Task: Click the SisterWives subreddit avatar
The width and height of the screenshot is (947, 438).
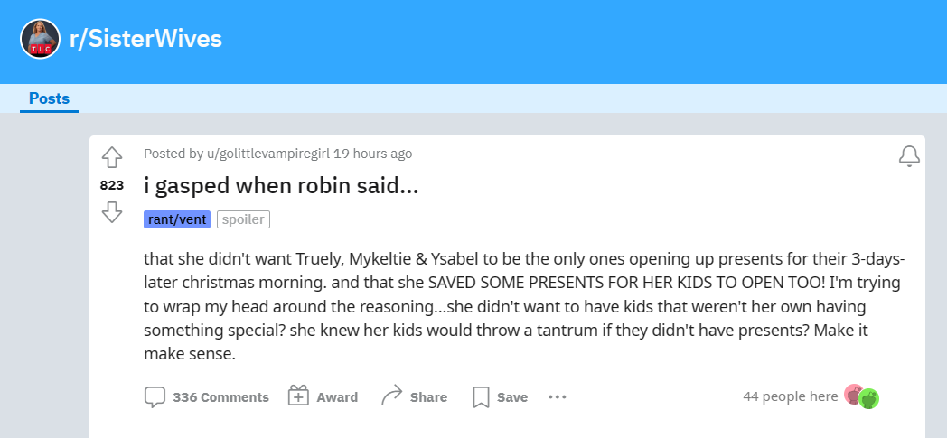Action: coord(40,39)
